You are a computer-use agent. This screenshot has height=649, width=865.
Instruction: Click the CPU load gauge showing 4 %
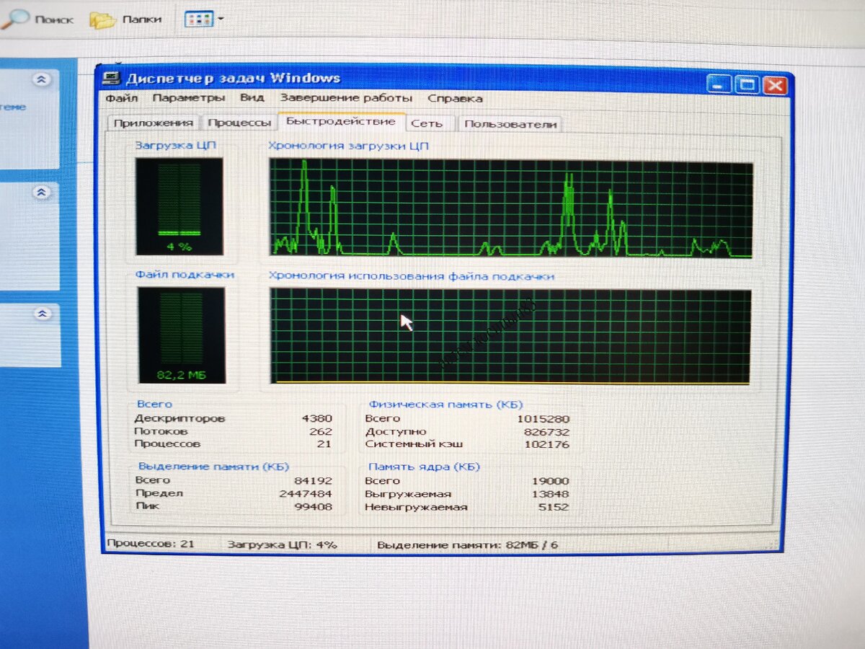[x=179, y=206]
